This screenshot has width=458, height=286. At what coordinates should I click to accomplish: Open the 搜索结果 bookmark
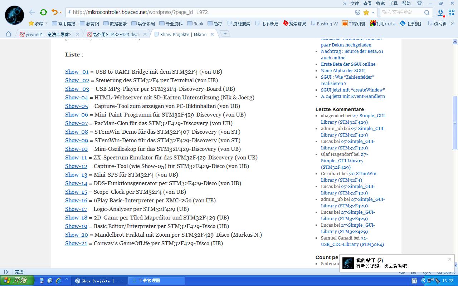coord(294,24)
